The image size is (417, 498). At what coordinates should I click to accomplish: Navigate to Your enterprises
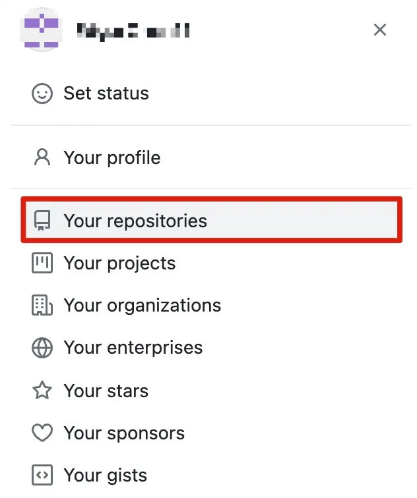coord(133,348)
